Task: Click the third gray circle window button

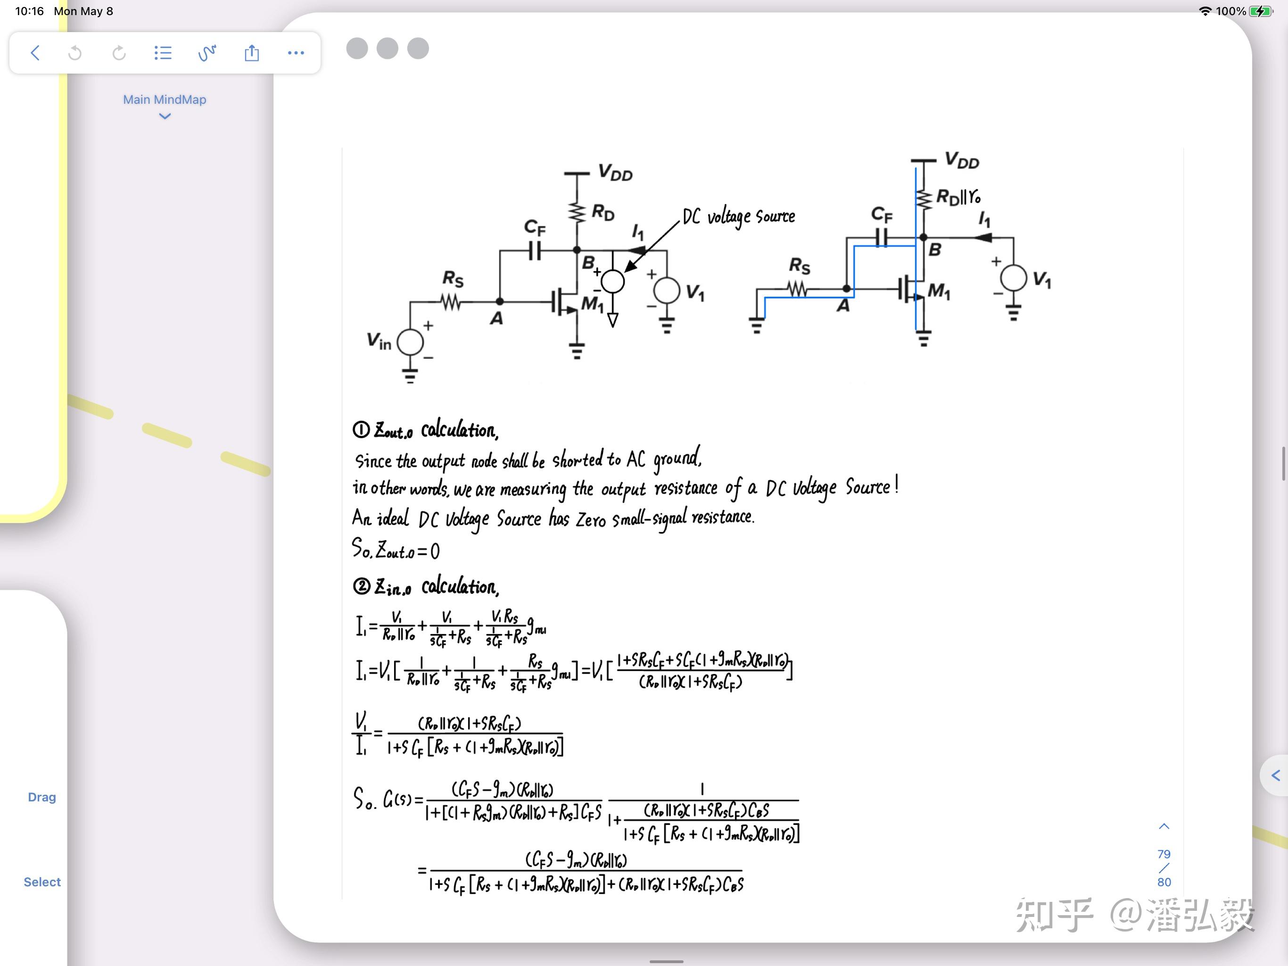Action: (418, 49)
